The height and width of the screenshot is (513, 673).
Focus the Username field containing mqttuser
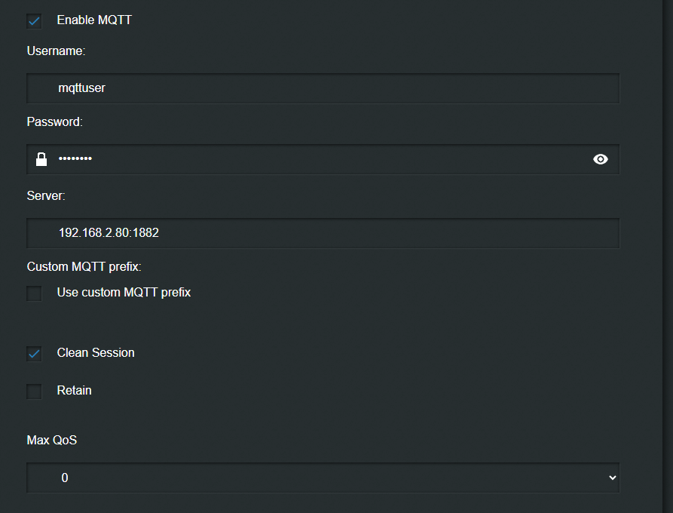click(323, 88)
